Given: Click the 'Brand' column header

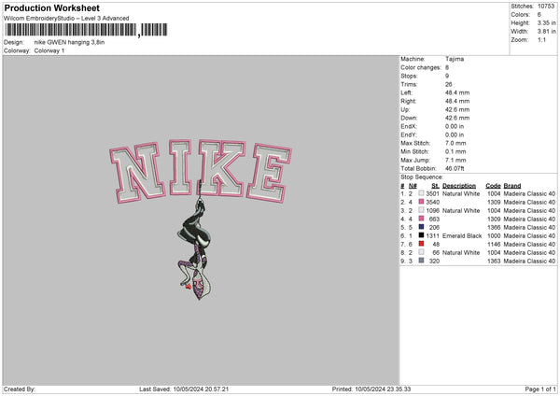Looking at the screenshot, I should (x=512, y=186).
